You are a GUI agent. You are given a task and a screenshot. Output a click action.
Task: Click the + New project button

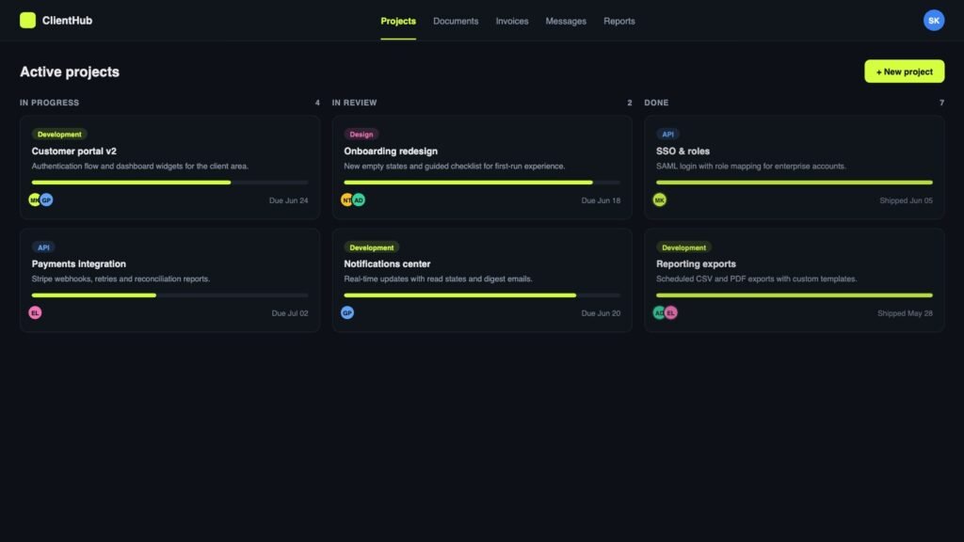[x=904, y=72]
